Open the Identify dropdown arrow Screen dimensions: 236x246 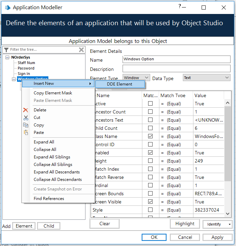tap(230, 224)
